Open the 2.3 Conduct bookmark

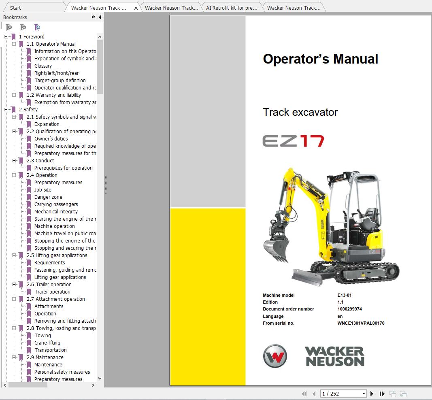click(x=40, y=161)
